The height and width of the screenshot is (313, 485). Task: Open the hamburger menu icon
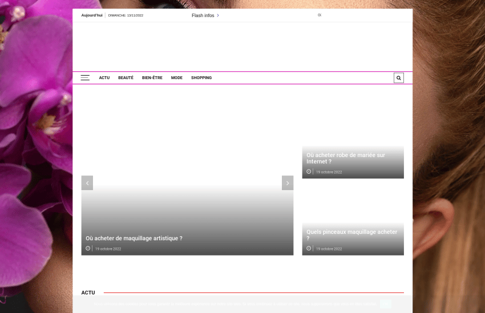pyautogui.click(x=85, y=78)
